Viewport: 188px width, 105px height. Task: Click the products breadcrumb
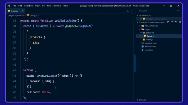click(20, 15)
